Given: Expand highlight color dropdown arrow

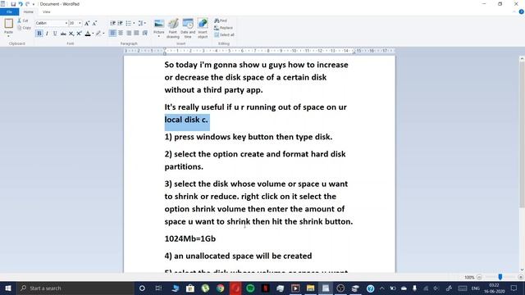Looking at the screenshot, I should [x=103, y=34].
